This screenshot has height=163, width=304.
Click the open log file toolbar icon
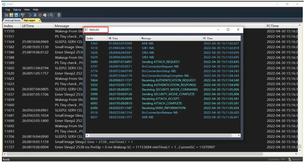[7, 15]
